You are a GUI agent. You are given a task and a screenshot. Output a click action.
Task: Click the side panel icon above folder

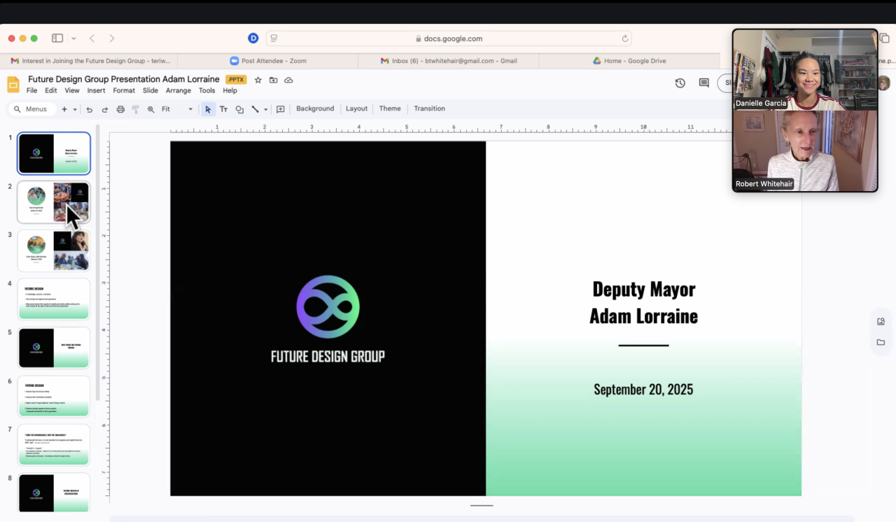coord(881,321)
